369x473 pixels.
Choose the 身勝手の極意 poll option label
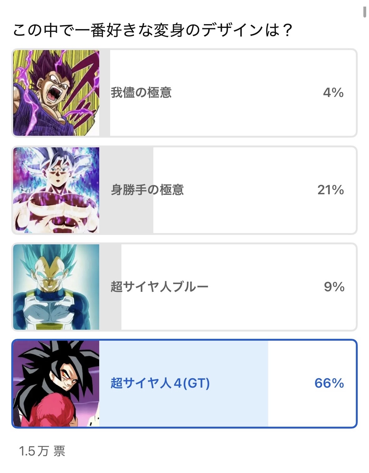(x=147, y=190)
